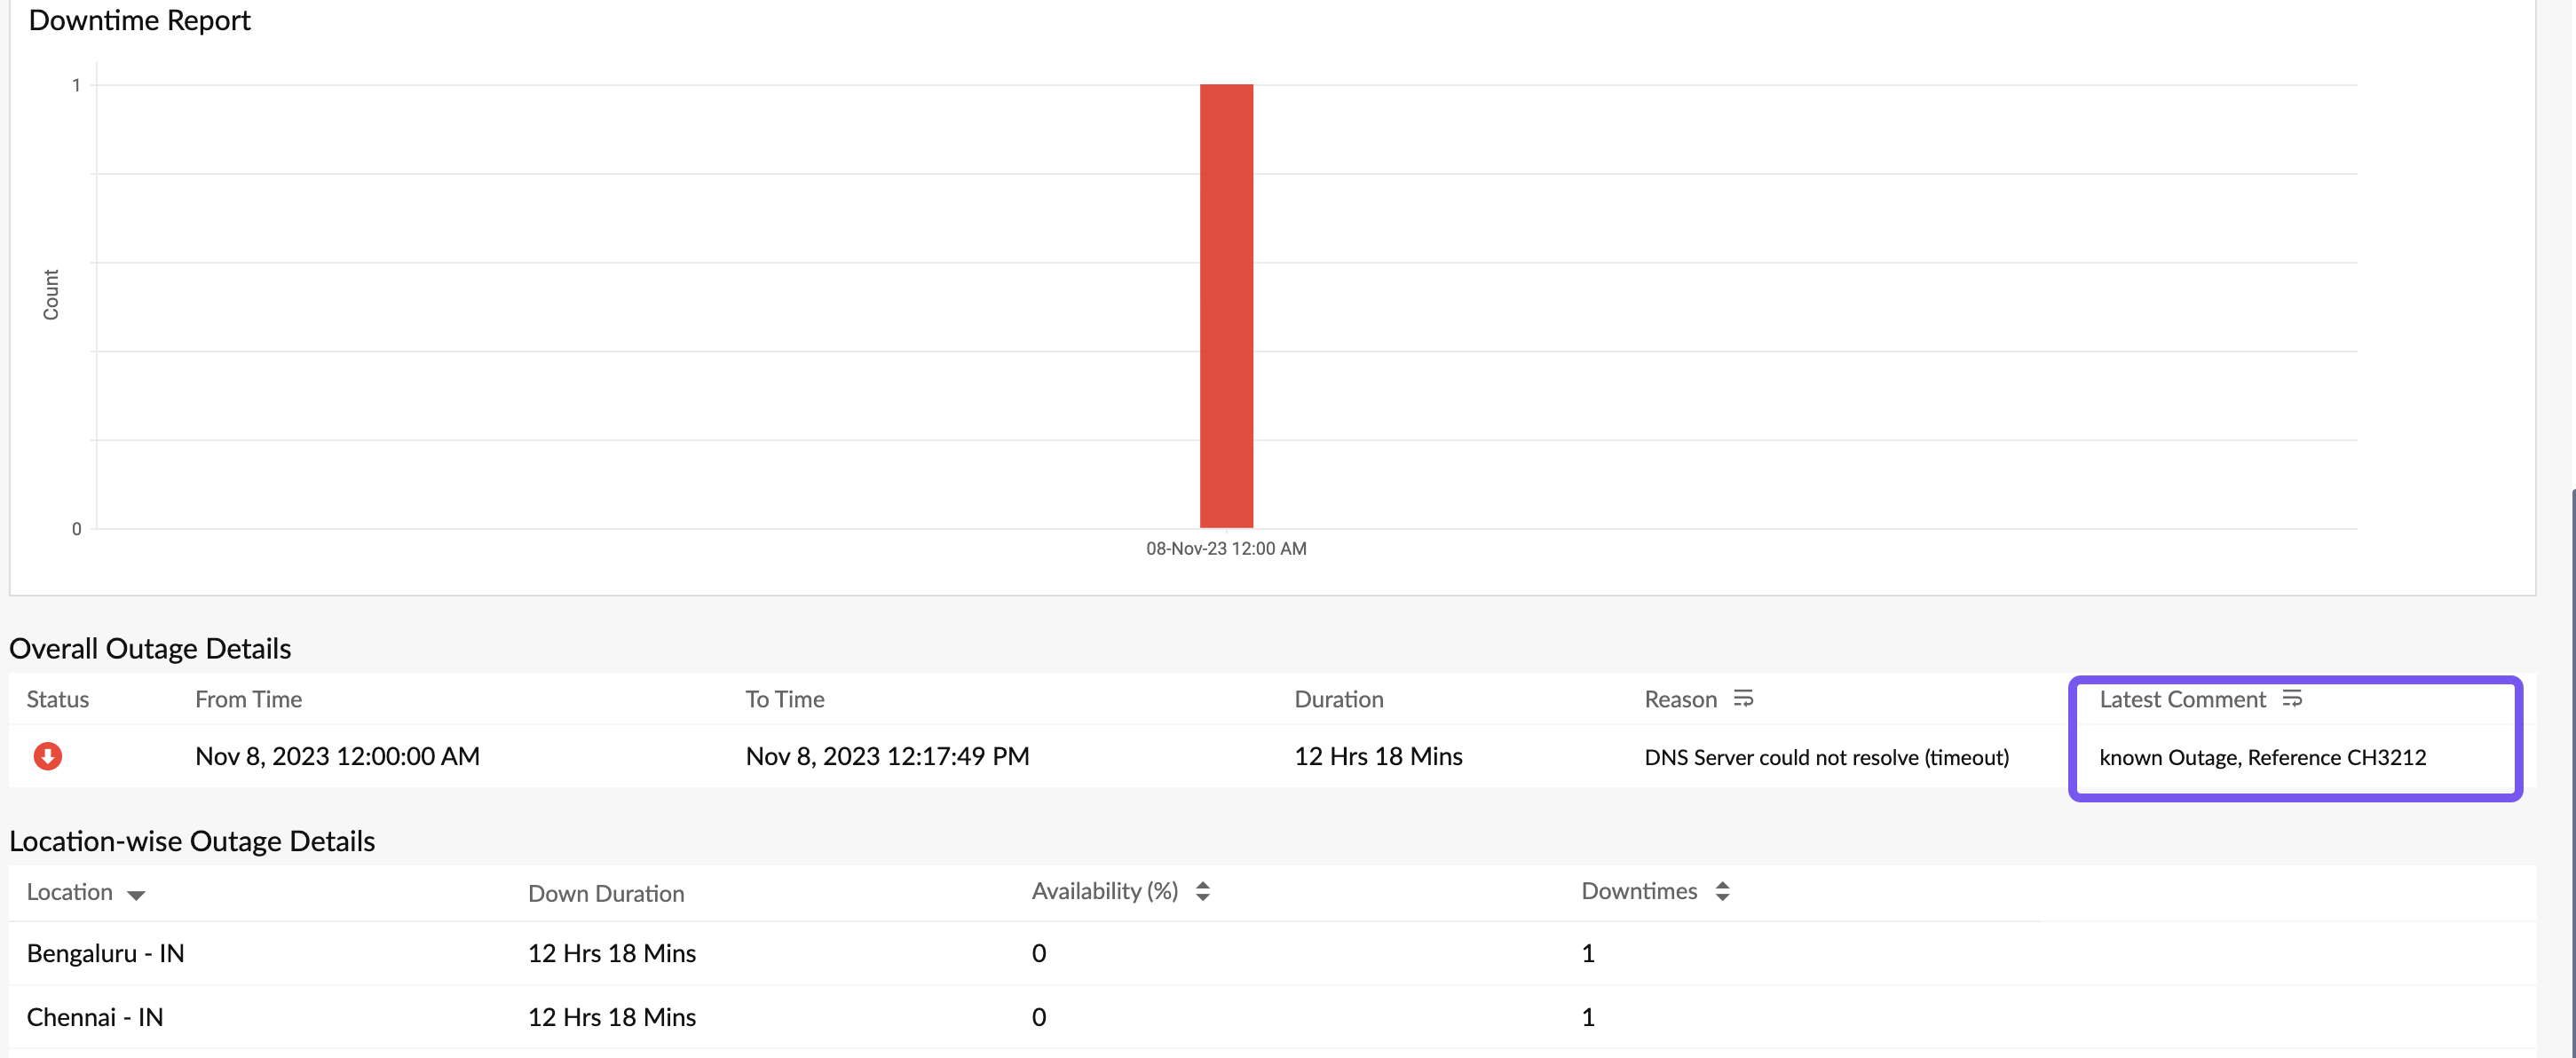Sort by Availability (%) arrows icon
The width and height of the screenshot is (2576, 1058).
click(x=1202, y=891)
